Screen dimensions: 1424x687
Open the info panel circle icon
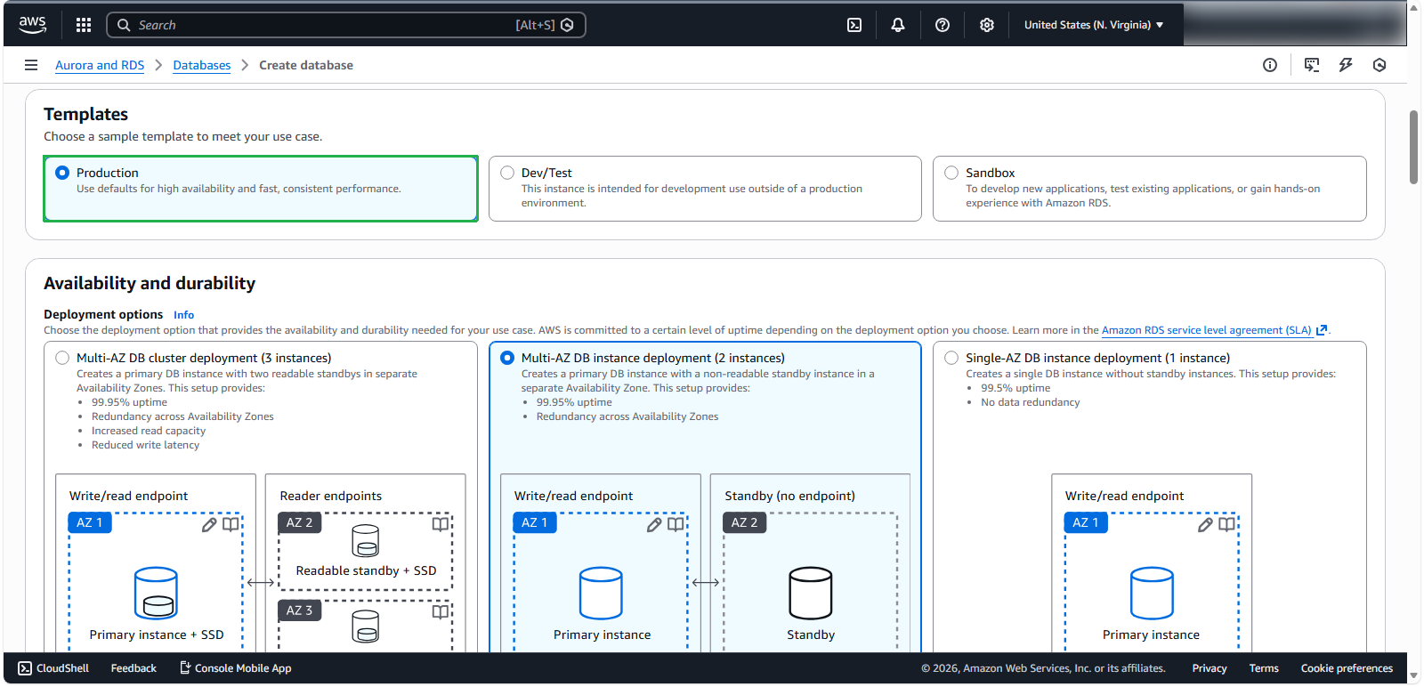1270,65
